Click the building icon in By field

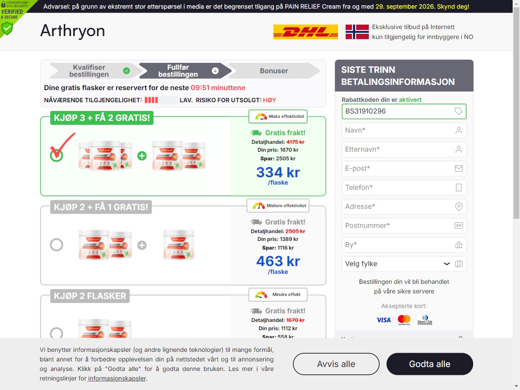(459, 245)
